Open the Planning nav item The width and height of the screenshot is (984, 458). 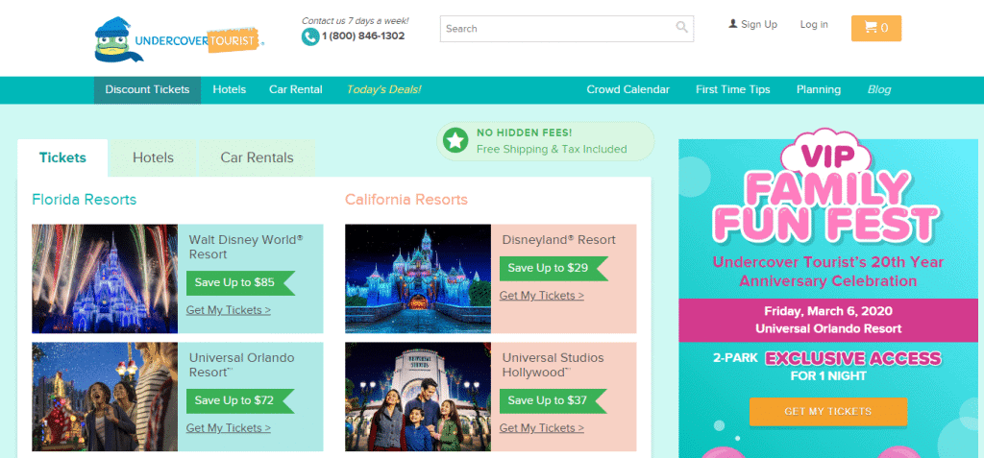point(819,89)
